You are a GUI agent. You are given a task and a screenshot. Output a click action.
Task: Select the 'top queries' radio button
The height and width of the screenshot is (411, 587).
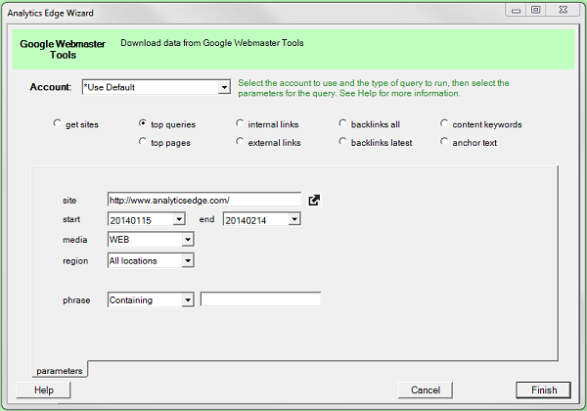[144, 124]
